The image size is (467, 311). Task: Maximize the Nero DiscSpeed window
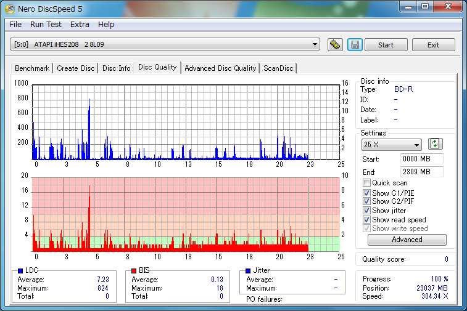425,7
